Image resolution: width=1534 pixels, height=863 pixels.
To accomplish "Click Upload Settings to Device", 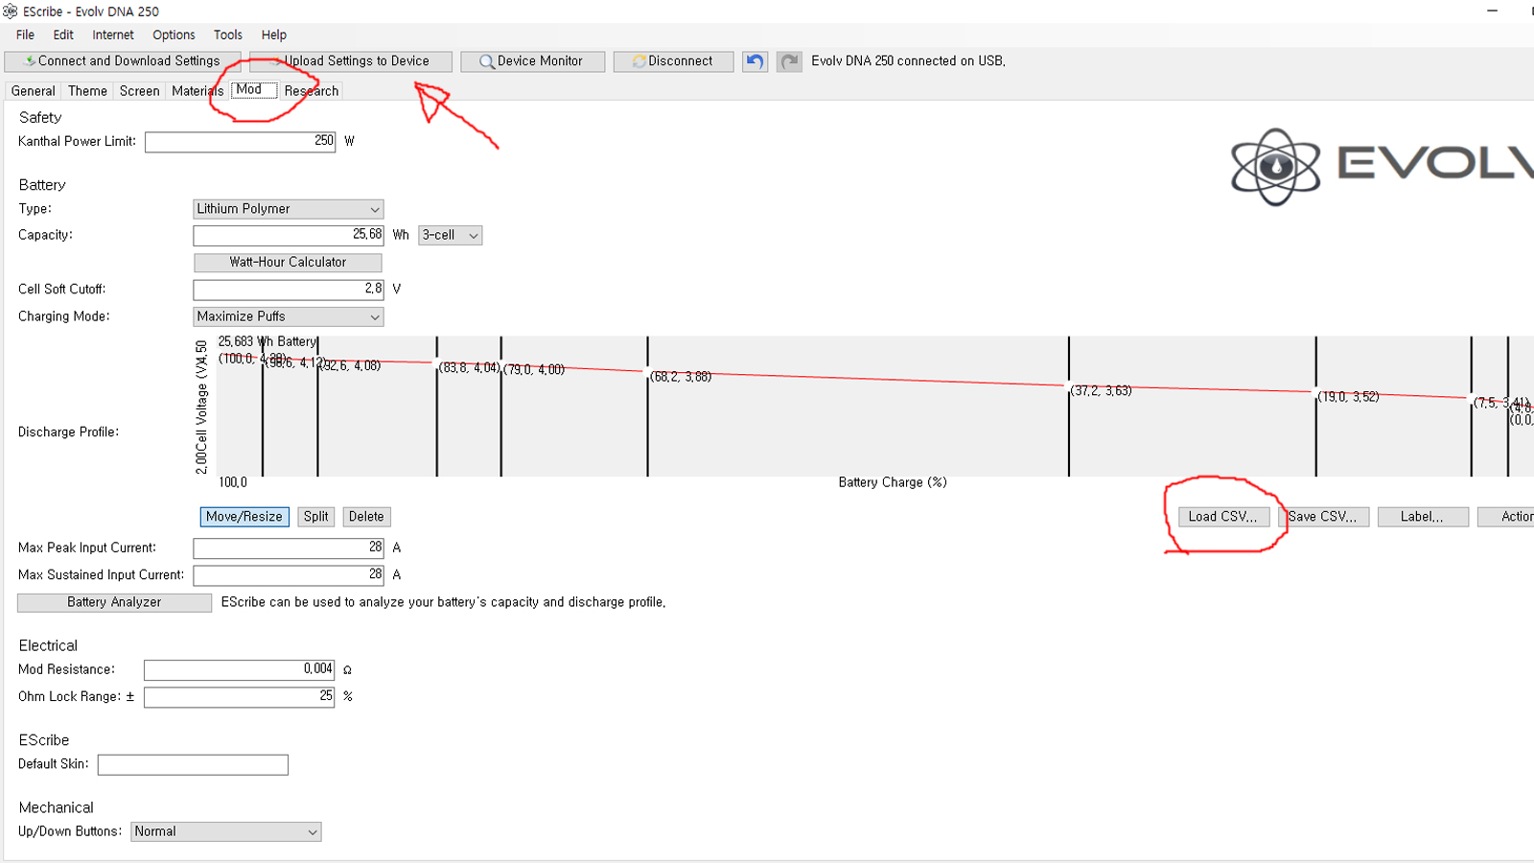I will (351, 61).
